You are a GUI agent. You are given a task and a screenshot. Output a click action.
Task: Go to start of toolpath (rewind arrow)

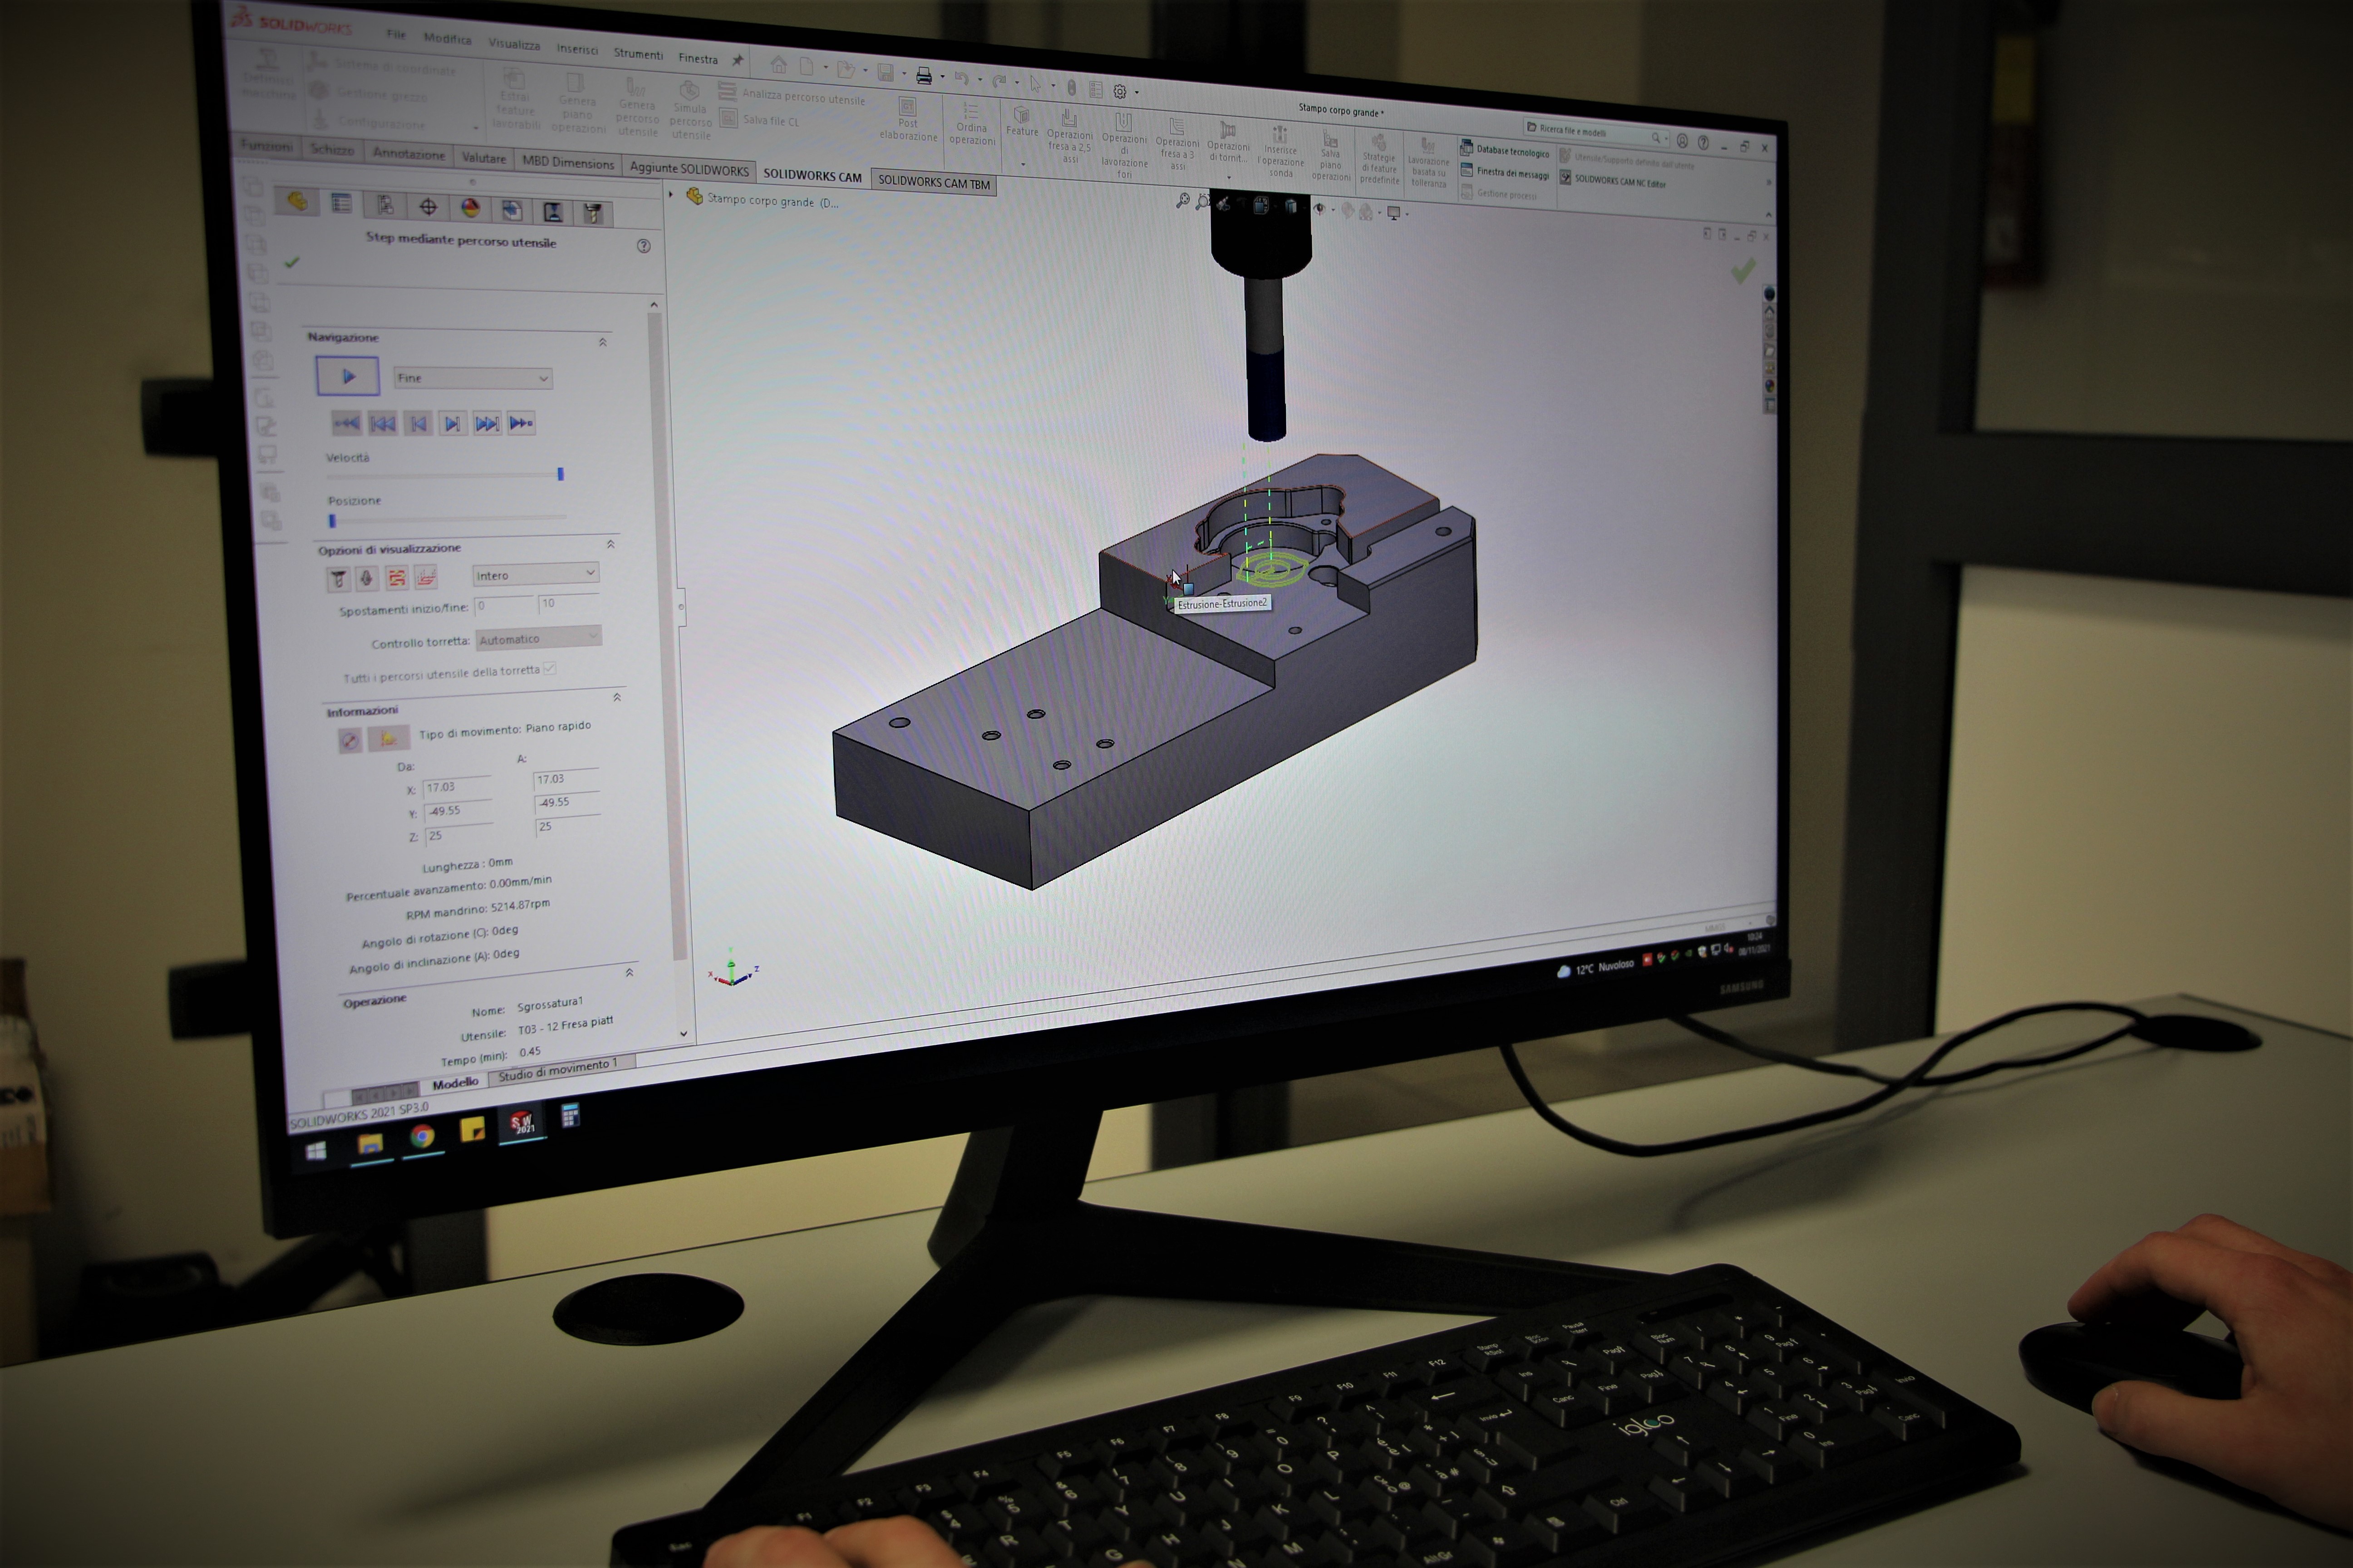346,423
